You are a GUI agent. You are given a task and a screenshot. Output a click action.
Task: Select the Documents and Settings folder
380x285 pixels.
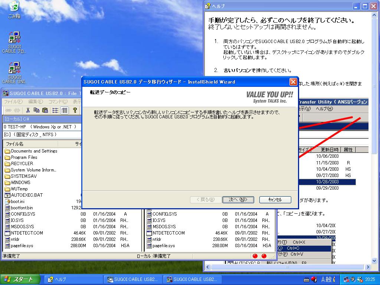(x=31, y=151)
